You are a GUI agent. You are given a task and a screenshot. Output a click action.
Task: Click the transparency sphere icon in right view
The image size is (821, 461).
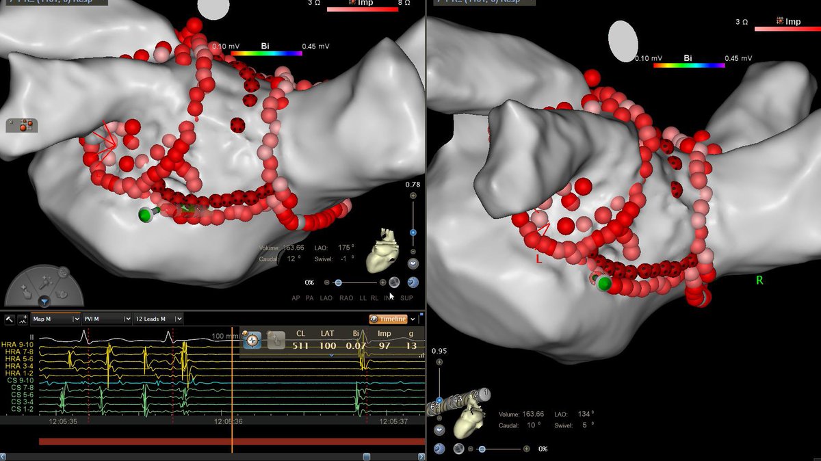[x=458, y=449]
